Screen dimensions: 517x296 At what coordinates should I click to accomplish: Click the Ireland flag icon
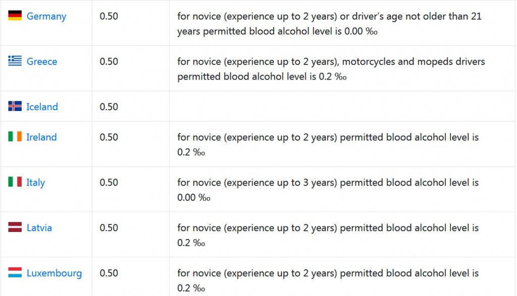point(15,137)
